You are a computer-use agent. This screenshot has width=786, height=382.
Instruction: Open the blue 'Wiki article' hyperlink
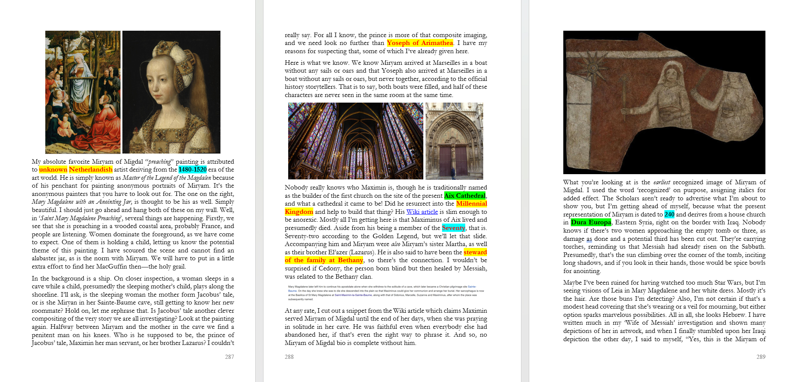(422, 212)
